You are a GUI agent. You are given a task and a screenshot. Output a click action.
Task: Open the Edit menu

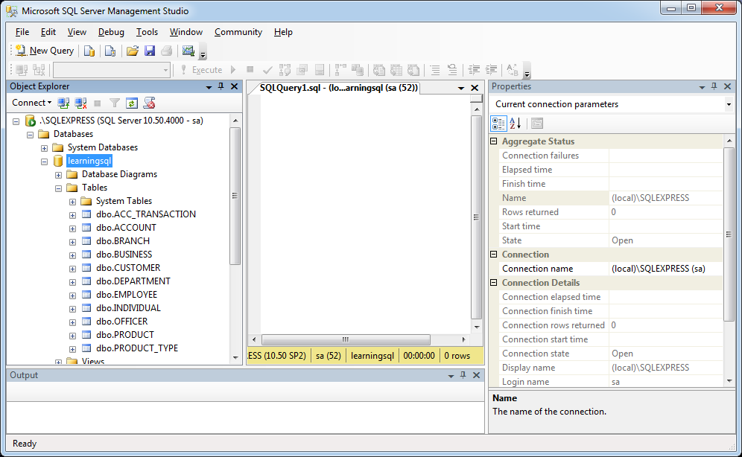pos(48,32)
